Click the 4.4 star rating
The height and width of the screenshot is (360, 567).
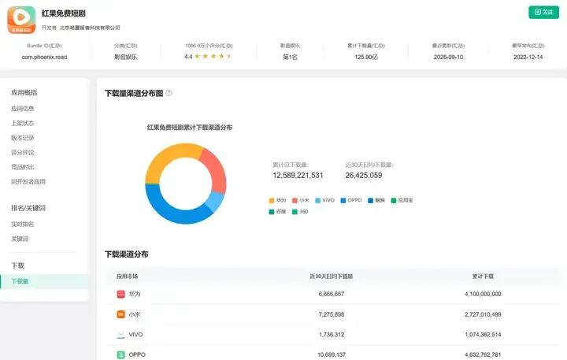pos(208,57)
